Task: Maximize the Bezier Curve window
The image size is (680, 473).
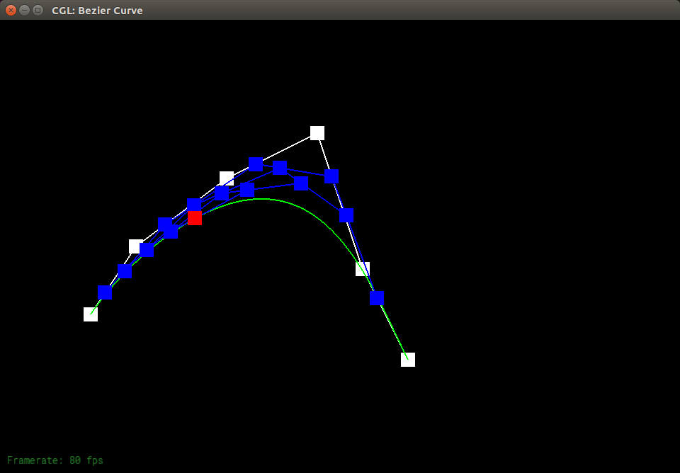Action: click(x=38, y=11)
